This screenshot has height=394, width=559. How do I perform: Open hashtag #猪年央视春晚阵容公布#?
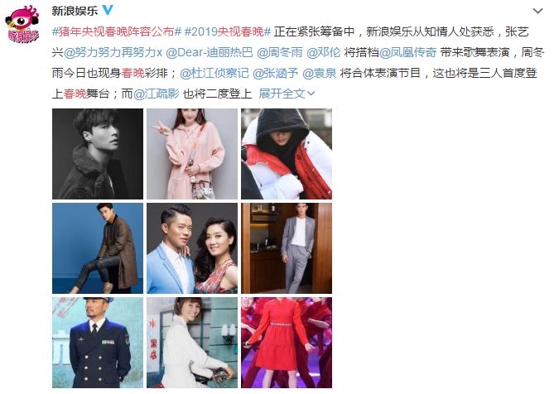click(117, 31)
